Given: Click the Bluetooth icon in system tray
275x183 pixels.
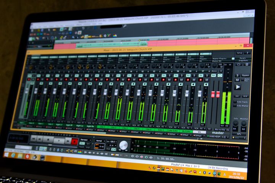Looking at the screenshot, I should 204,172.
